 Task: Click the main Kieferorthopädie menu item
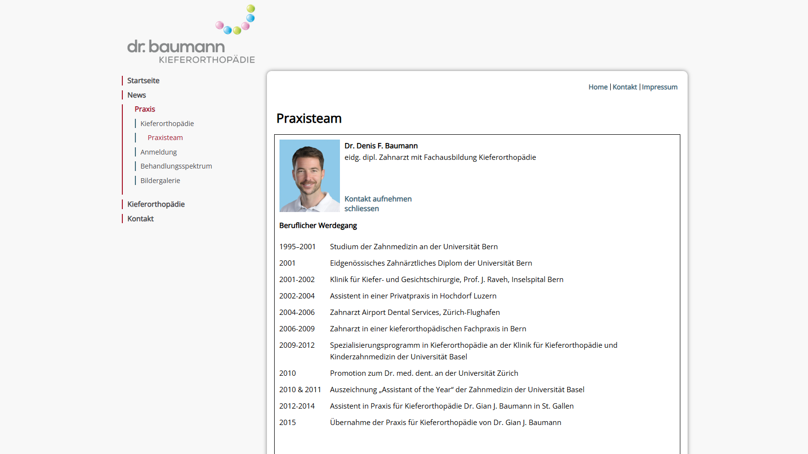pyautogui.click(x=156, y=204)
